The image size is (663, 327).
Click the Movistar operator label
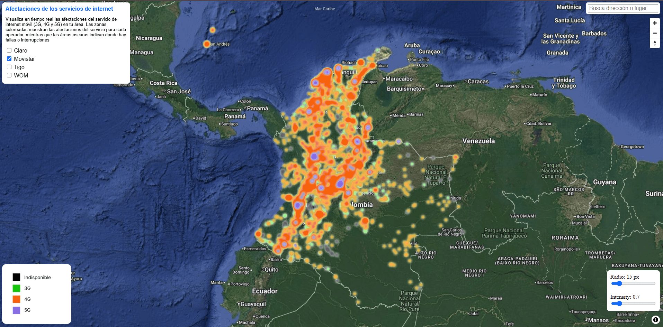(x=24, y=59)
